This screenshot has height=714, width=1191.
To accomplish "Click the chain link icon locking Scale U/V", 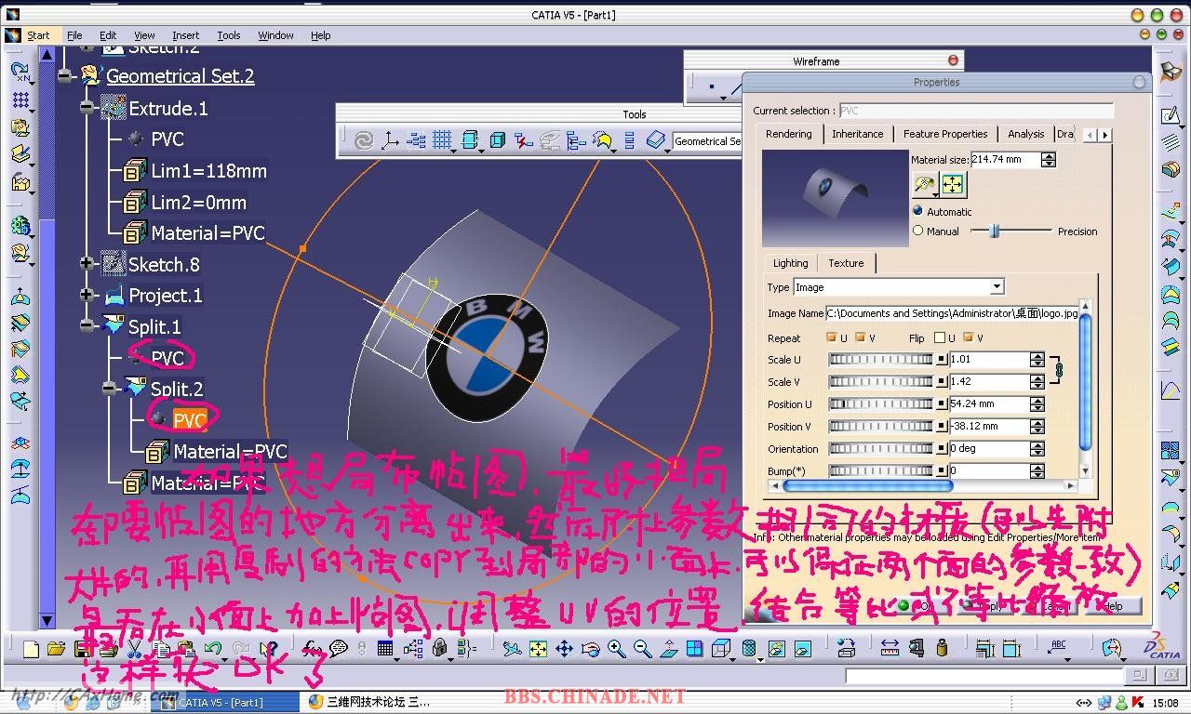I will tap(1059, 370).
